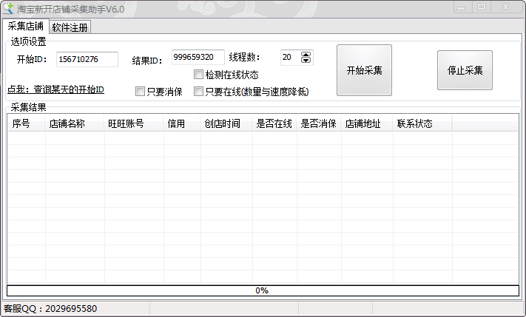Increase thread count with up arrow

tap(306, 55)
